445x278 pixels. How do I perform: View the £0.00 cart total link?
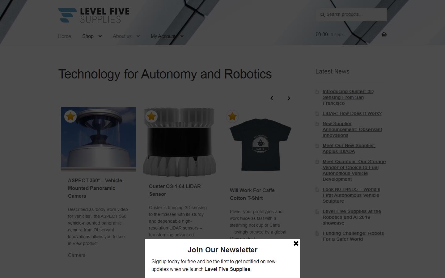[x=322, y=35]
